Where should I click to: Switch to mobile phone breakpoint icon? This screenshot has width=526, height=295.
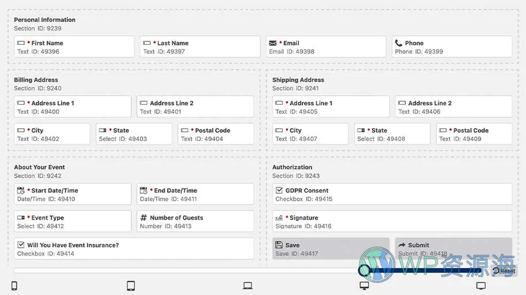pos(14,286)
